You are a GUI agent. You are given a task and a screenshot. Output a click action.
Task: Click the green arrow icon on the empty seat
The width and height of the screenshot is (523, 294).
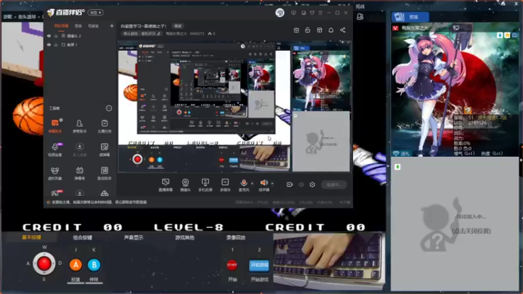[397, 167]
